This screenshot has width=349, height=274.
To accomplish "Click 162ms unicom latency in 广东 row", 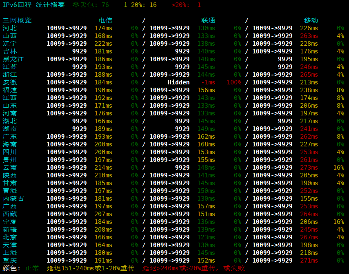I will [x=206, y=137].
